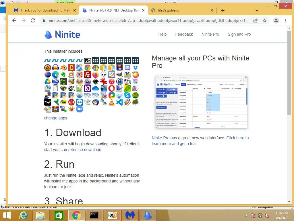
Task: Reload the current page
Action: [x=33, y=20]
